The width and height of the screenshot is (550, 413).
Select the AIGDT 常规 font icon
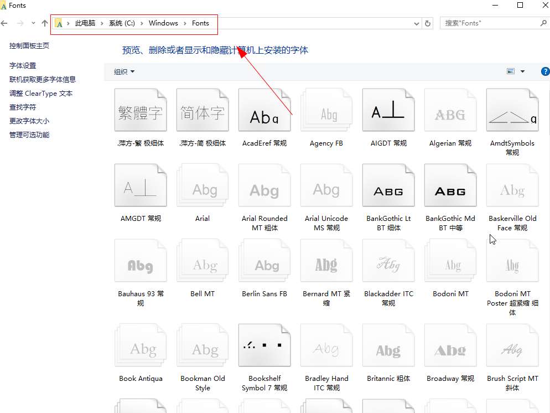click(x=388, y=110)
